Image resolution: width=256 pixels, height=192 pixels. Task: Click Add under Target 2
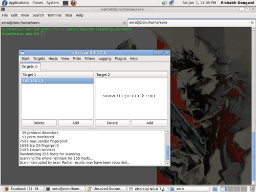[x=150, y=123]
